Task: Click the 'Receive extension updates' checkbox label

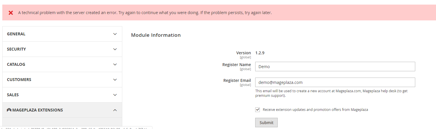Action: click(315, 110)
